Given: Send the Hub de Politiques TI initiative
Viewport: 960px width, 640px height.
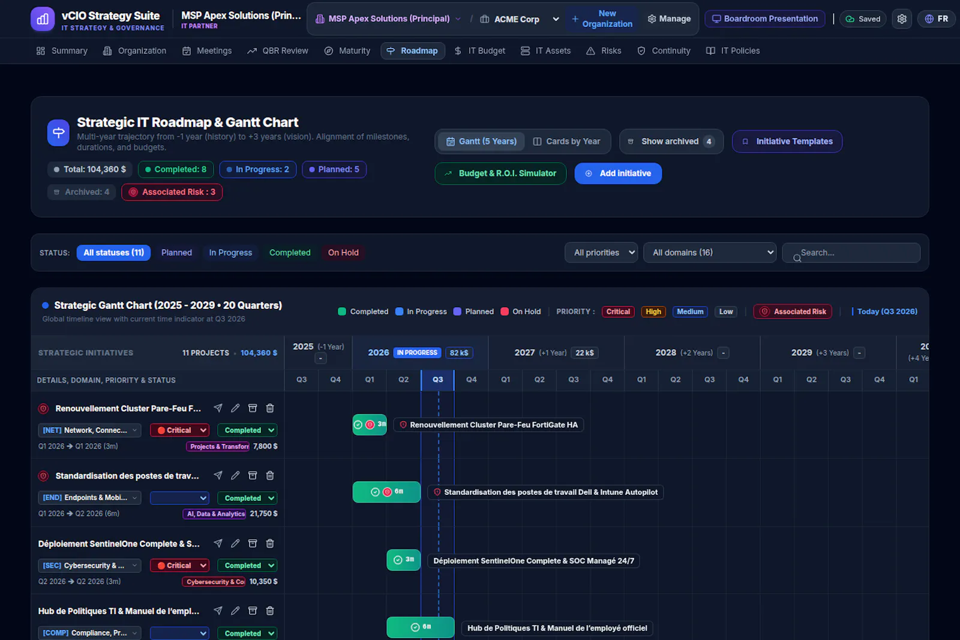Looking at the screenshot, I should [x=218, y=611].
